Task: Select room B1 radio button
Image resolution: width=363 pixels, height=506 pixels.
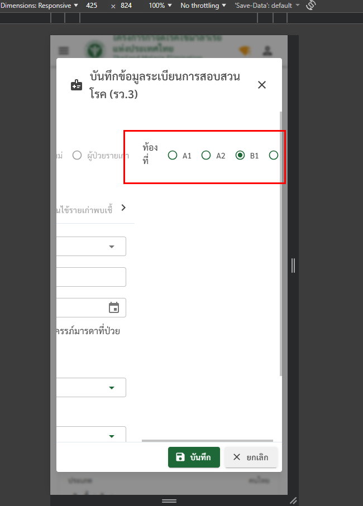Action: [240, 155]
